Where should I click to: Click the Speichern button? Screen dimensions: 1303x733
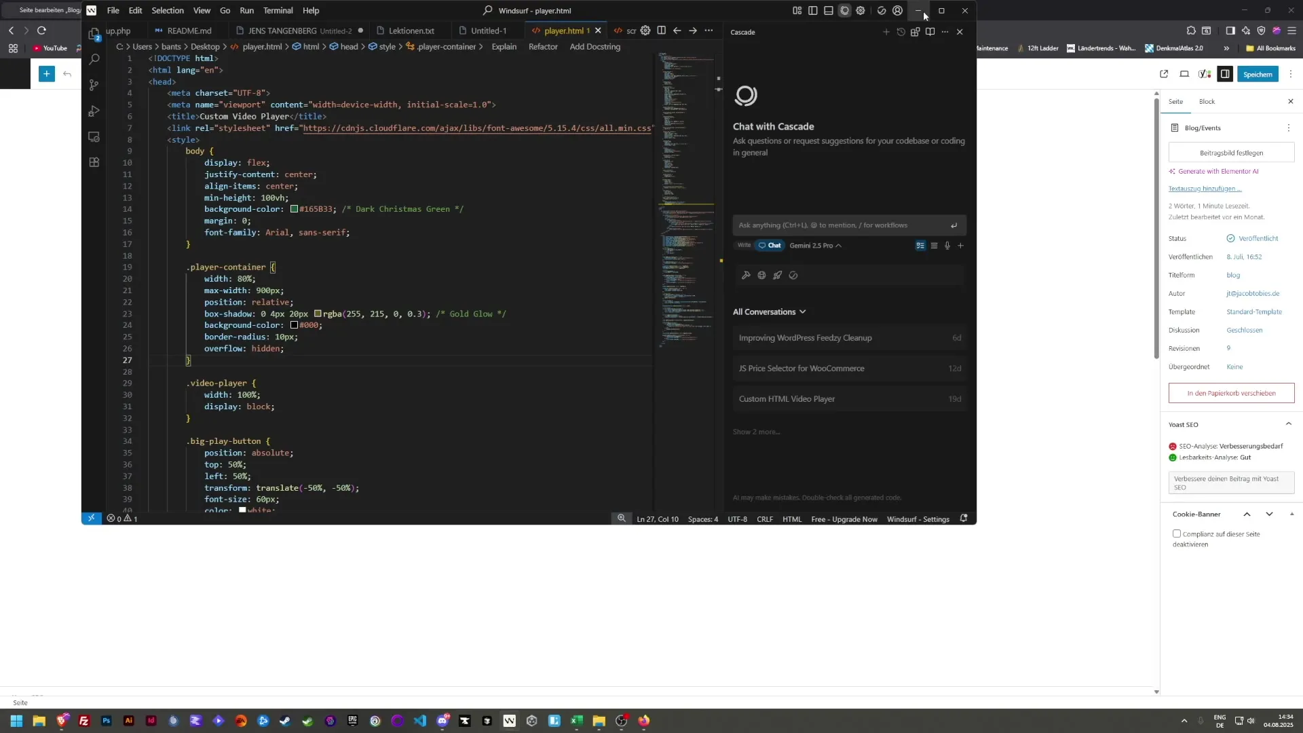(1258, 74)
